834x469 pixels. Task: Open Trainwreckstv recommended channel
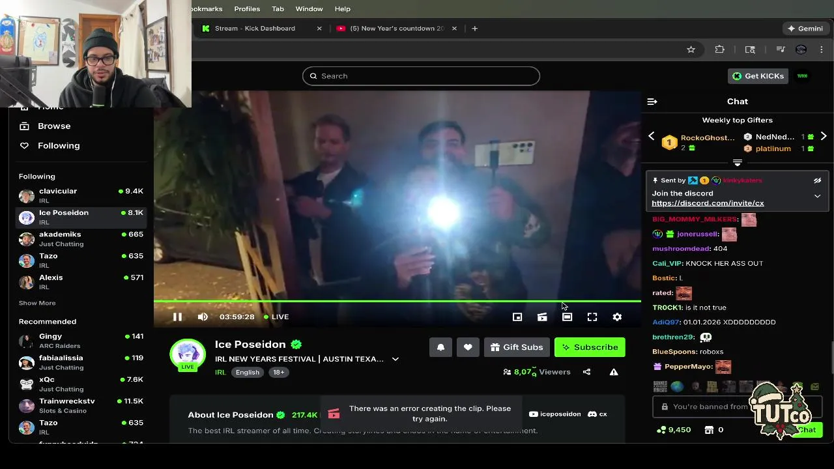[81, 405]
